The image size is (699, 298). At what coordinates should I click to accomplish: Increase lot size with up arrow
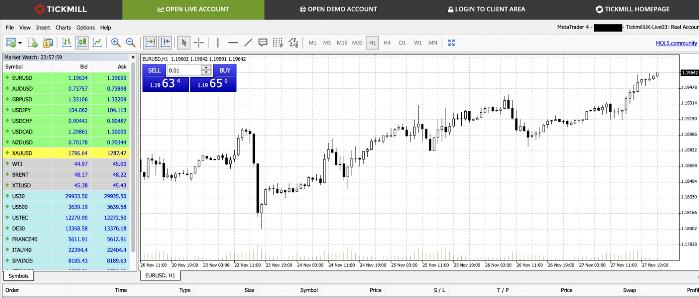point(206,68)
